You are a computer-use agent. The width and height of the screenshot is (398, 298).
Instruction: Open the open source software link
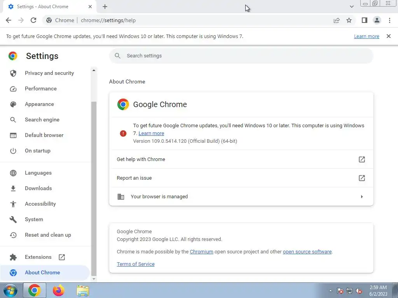(x=307, y=251)
